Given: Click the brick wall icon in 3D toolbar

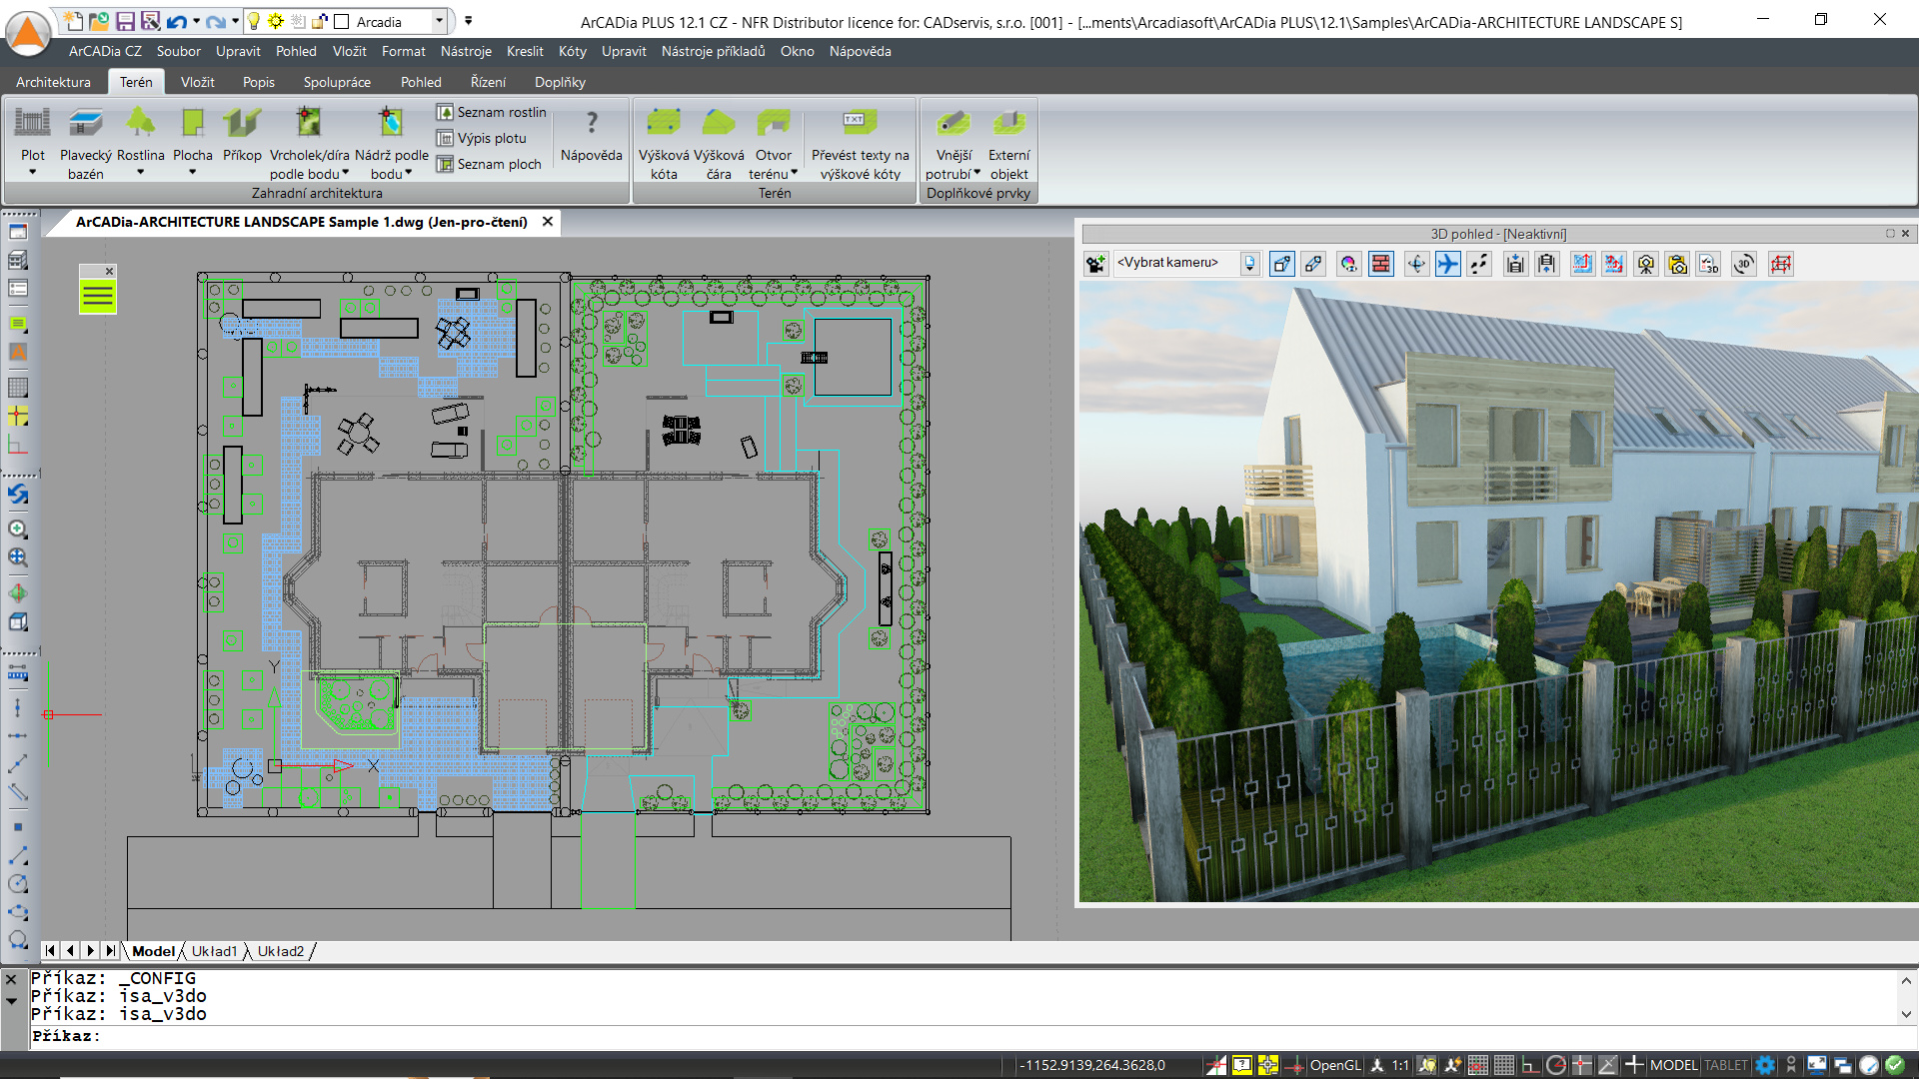Looking at the screenshot, I should (1381, 264).
